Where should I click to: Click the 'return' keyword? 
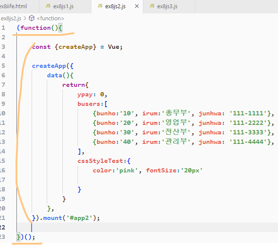coord(74,85)
